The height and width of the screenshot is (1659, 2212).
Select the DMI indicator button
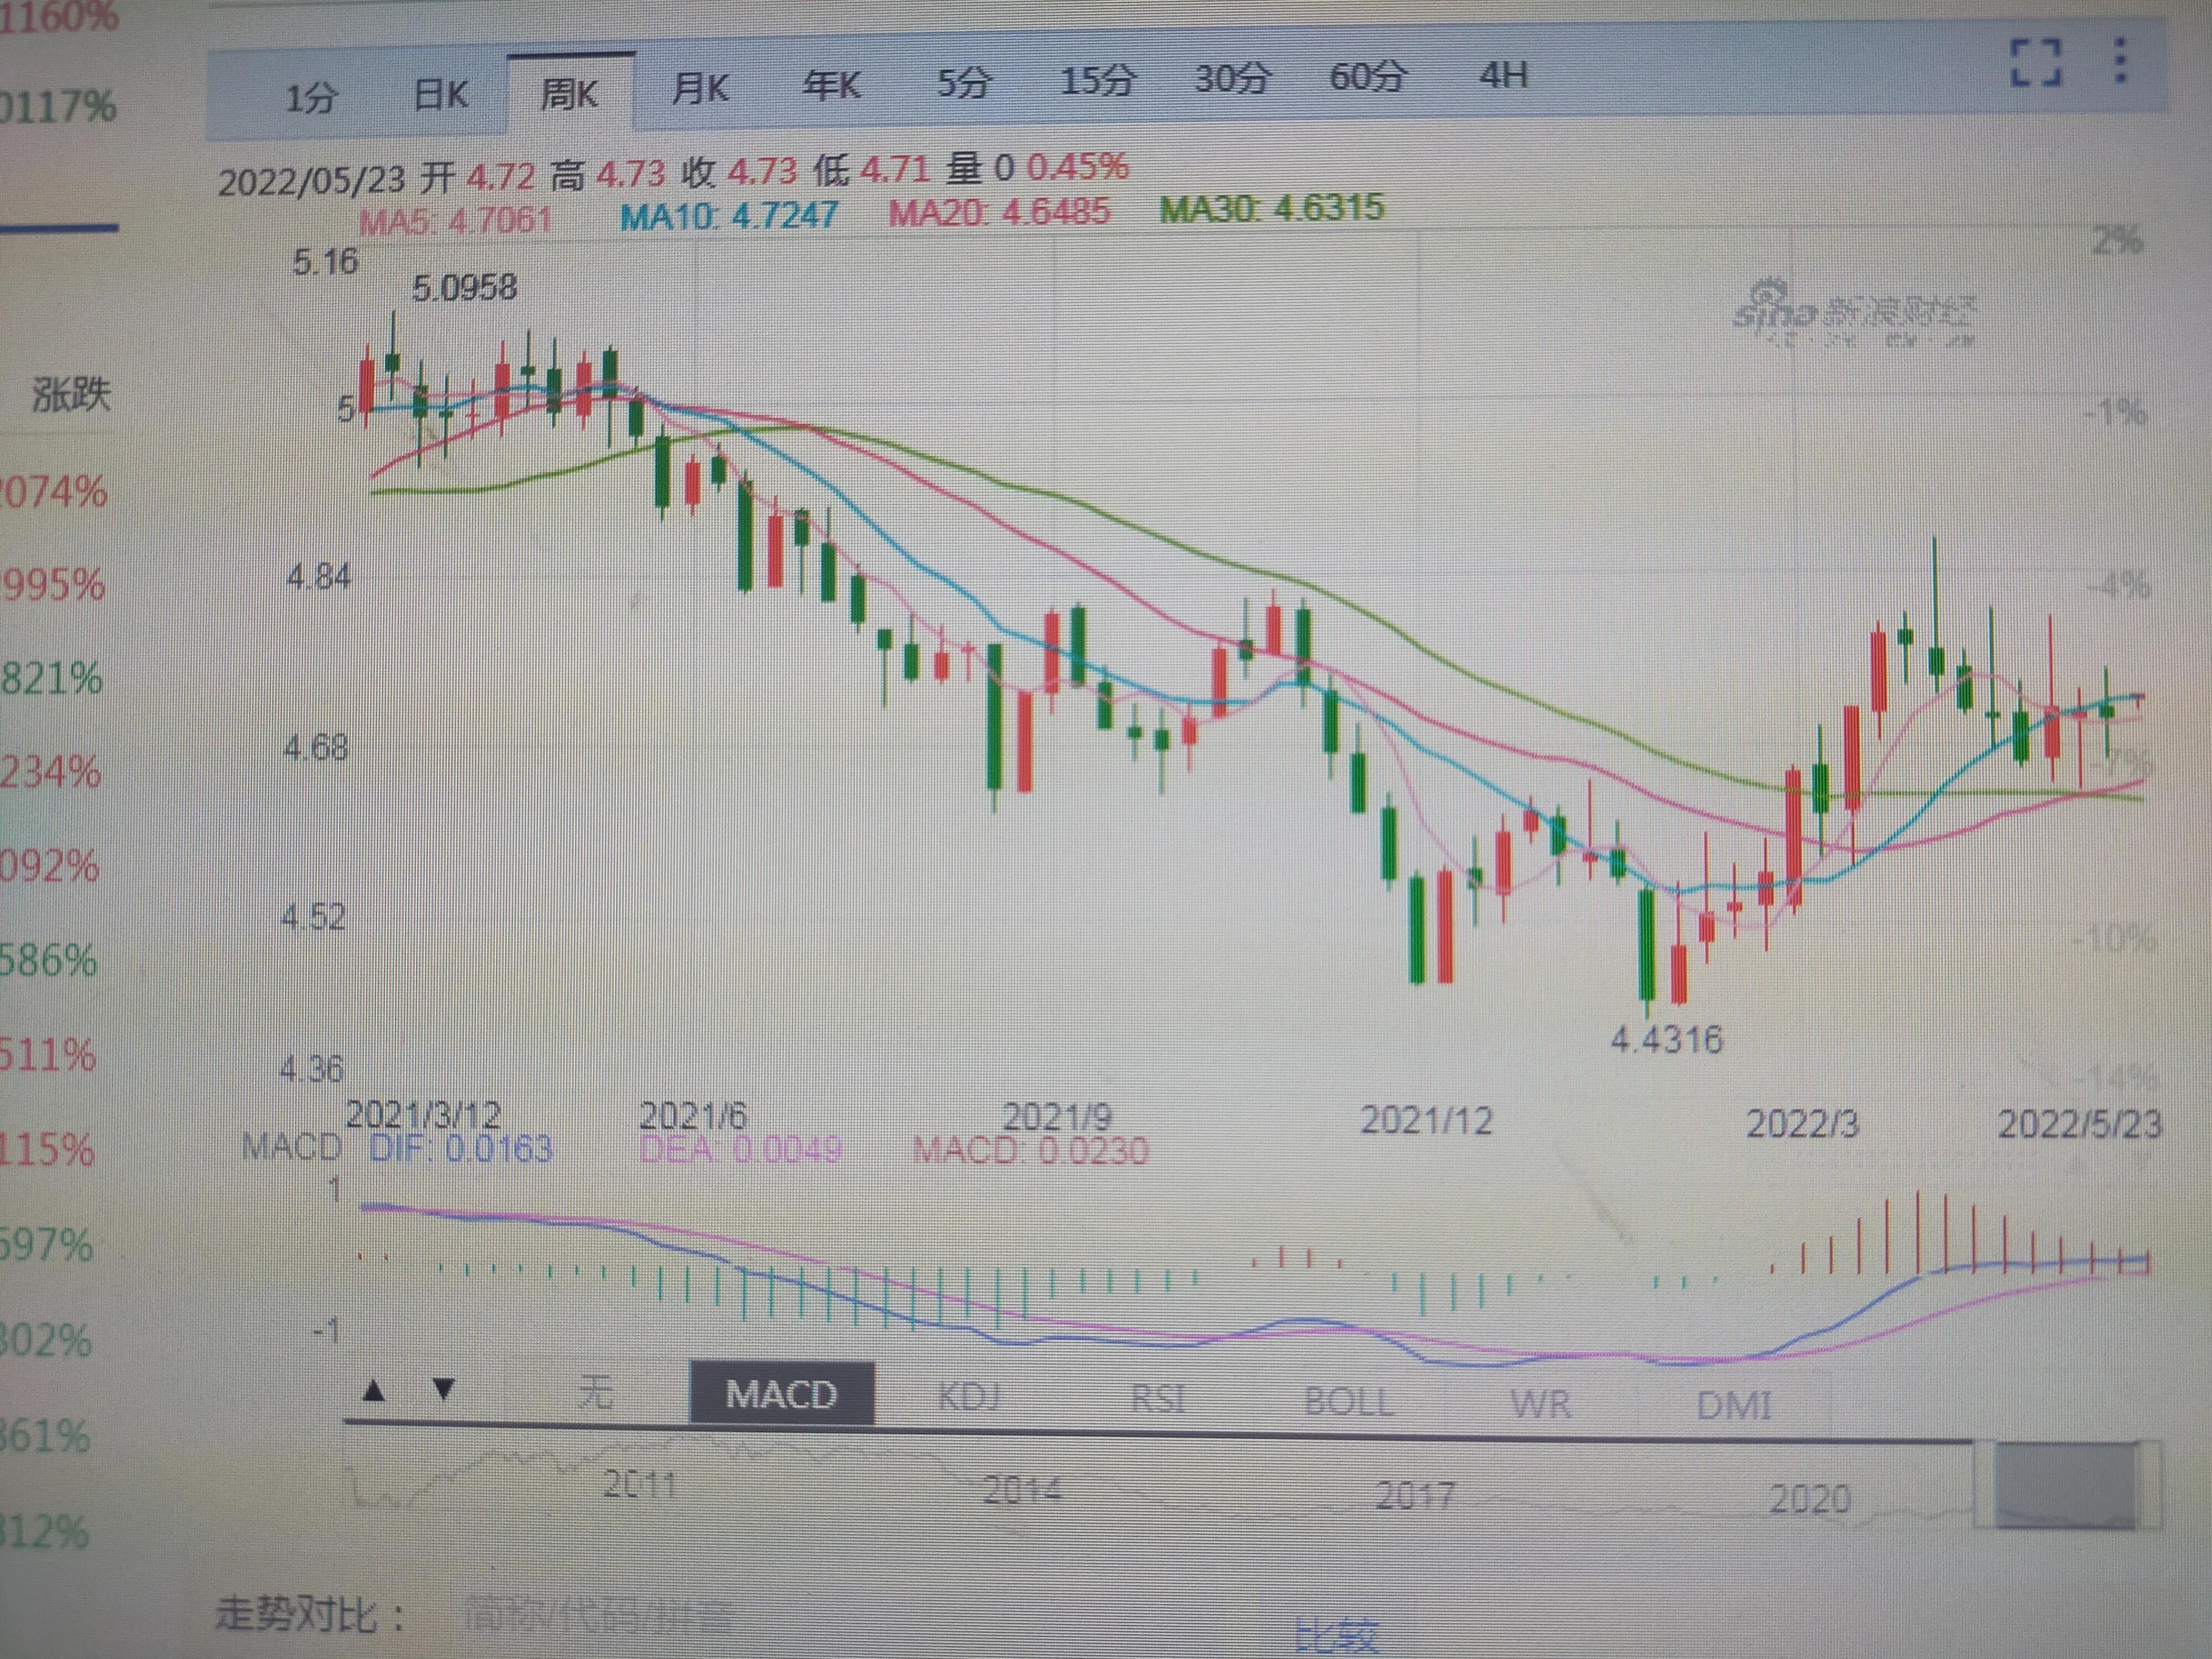(1734, 1406)
